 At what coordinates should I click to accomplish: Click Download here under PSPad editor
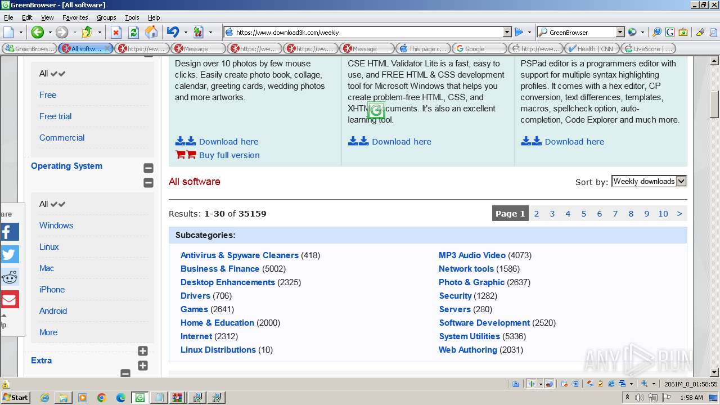click(x=574, y=142)
